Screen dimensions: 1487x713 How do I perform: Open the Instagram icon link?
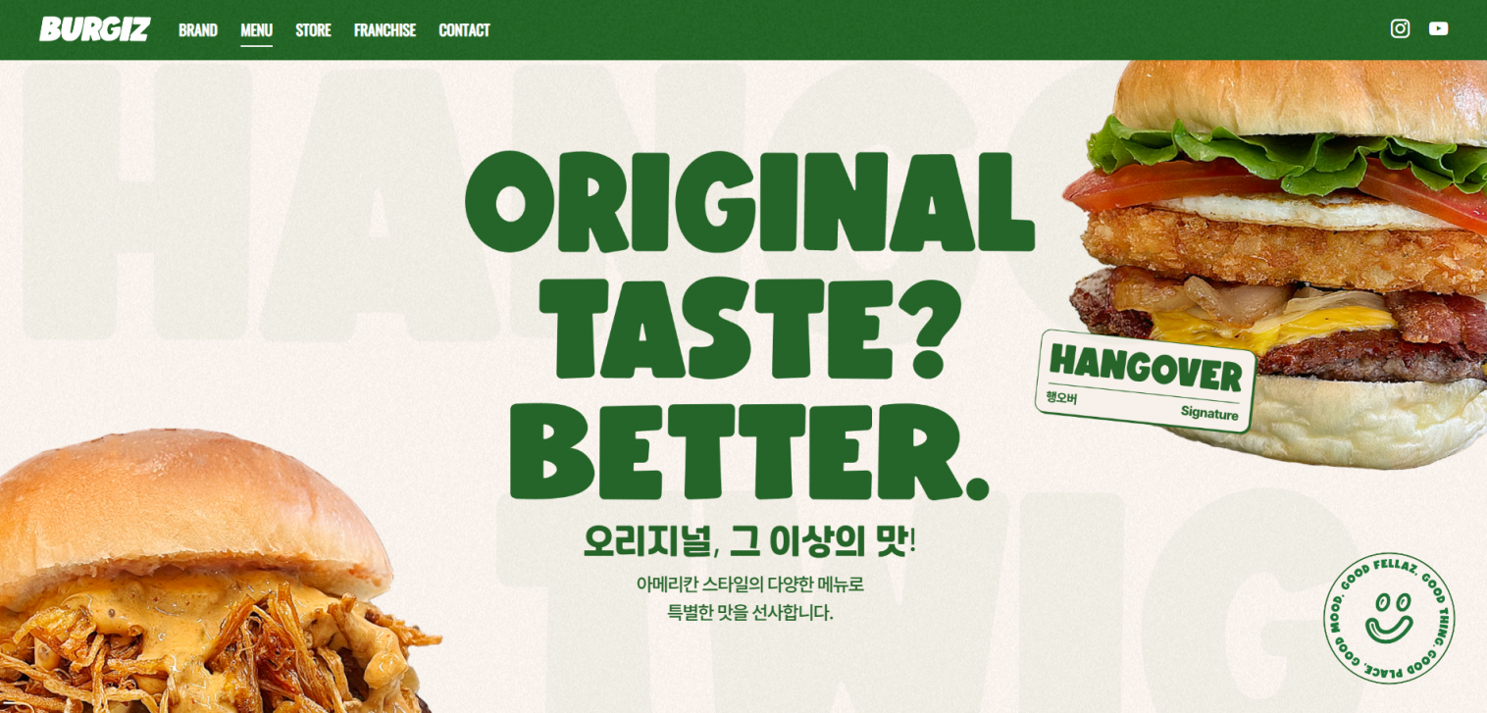point(1400,28)
